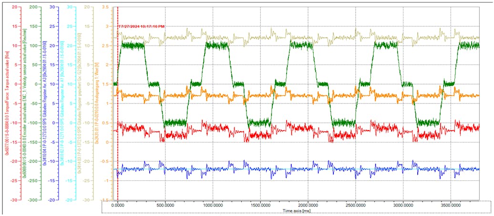Click the 3500.0000 time axis tick label
Screen dimensions: 494x216
(451, 206)
